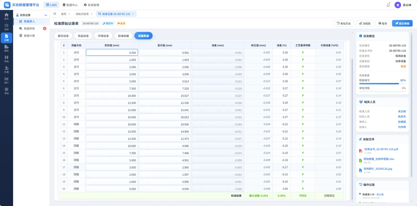417x206 pixels.
Task: Open the 仪器 instruments sidebar icon
Action: point(7,70)
